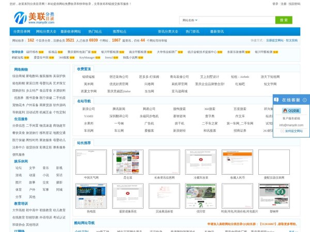This screenshot has height=232, width=310.
Task: Open the 音乐 subcategory link
Action: (45, 168)
